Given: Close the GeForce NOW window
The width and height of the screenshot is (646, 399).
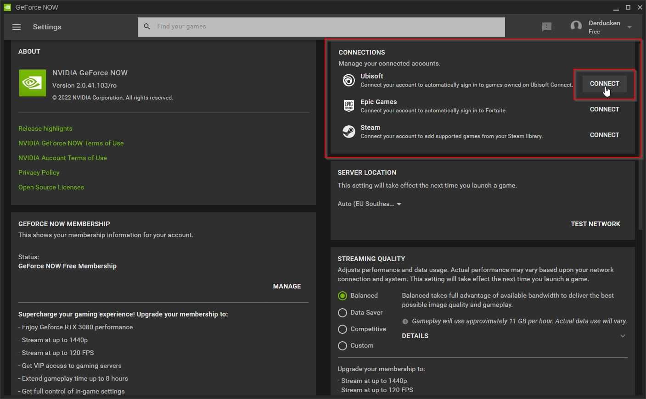Looking at the screenshot, I should coord(640,7).
